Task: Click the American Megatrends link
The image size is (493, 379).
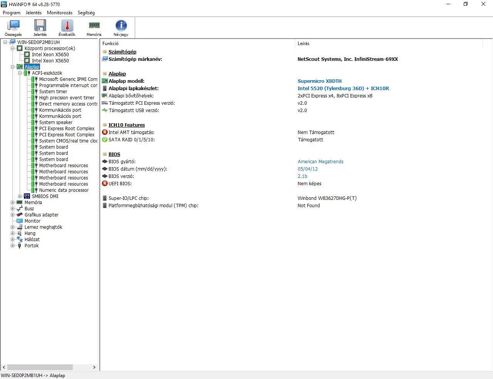Action: coord(320,162)
